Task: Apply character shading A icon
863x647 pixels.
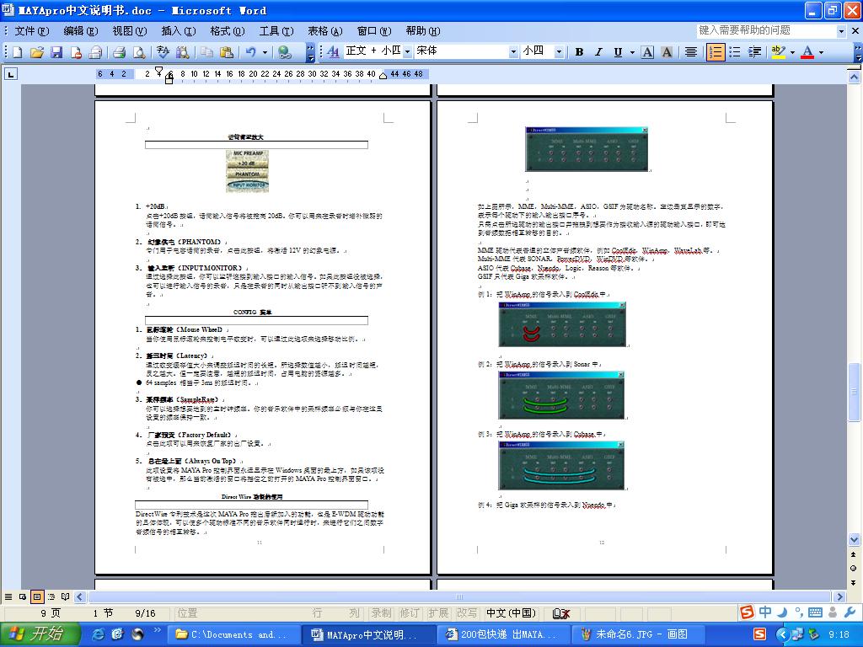Action: click(667, 52)
